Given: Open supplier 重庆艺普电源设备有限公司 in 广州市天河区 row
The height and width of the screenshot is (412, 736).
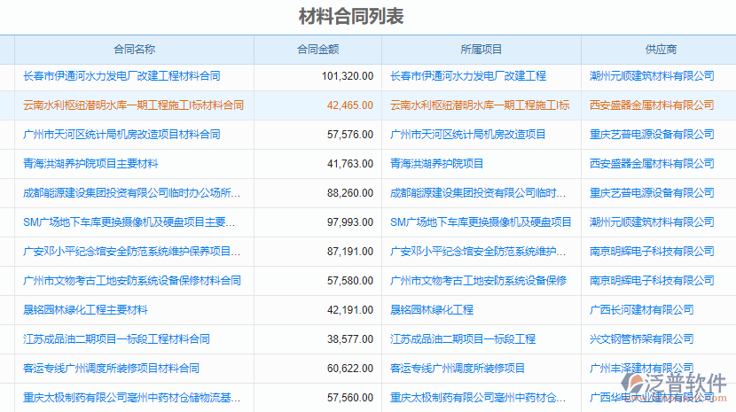Looking at the screenshot, I should [x=652, y=135].
